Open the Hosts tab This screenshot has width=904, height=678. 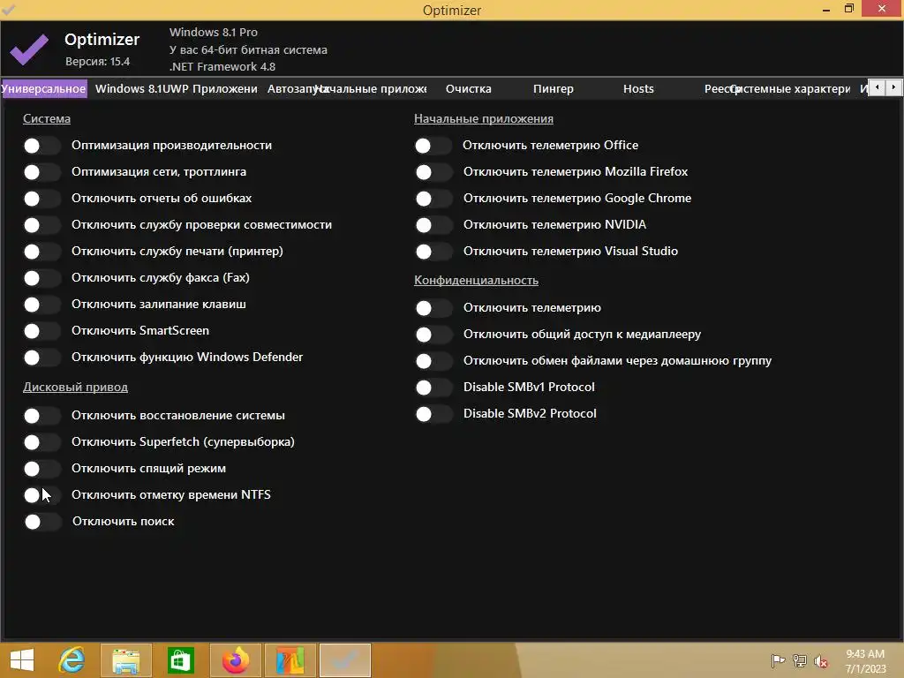(x=638, y=89)
